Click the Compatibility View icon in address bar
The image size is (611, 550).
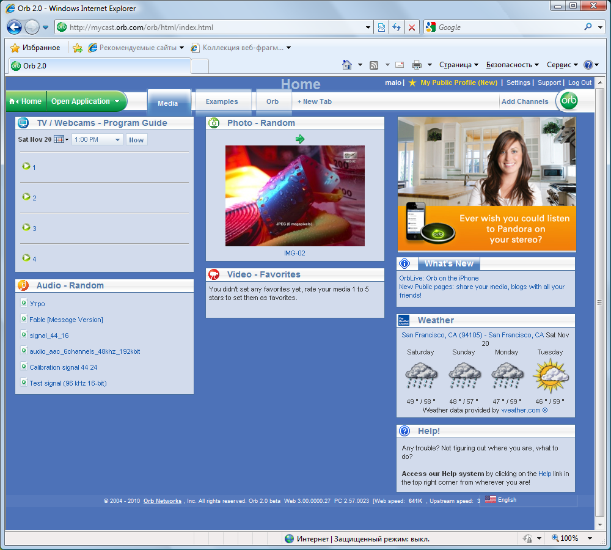[x=381, y=28]
